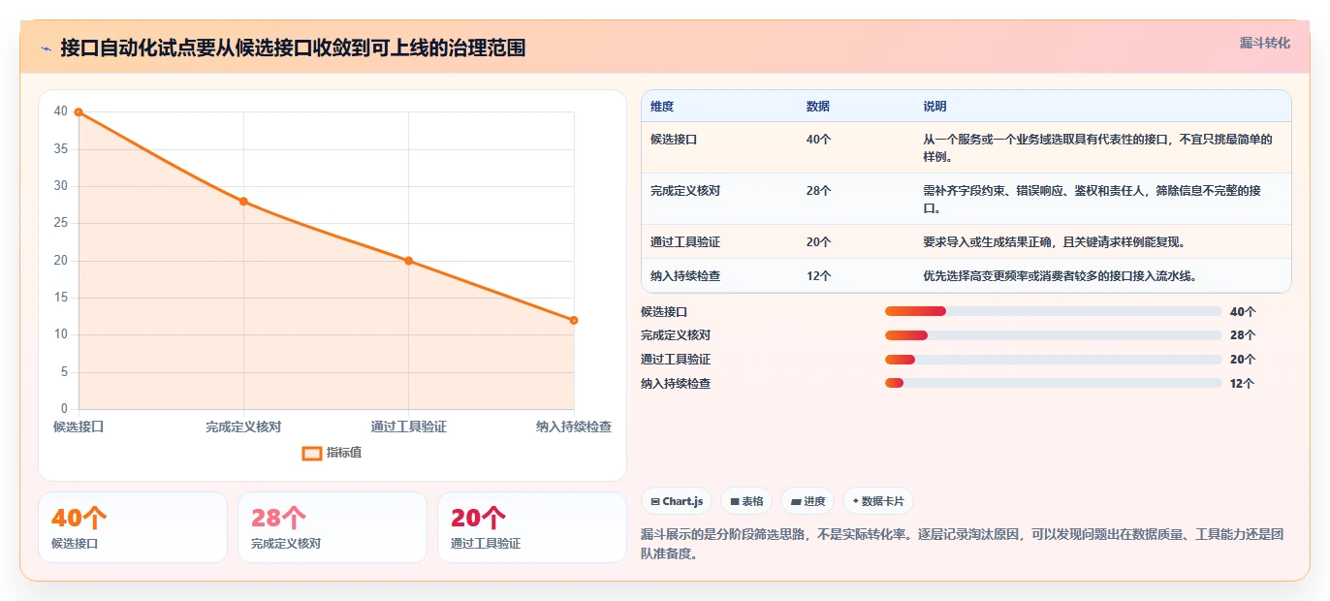
Task: Click the page title 接口自动化试点 heading
Action: (293, 47)
